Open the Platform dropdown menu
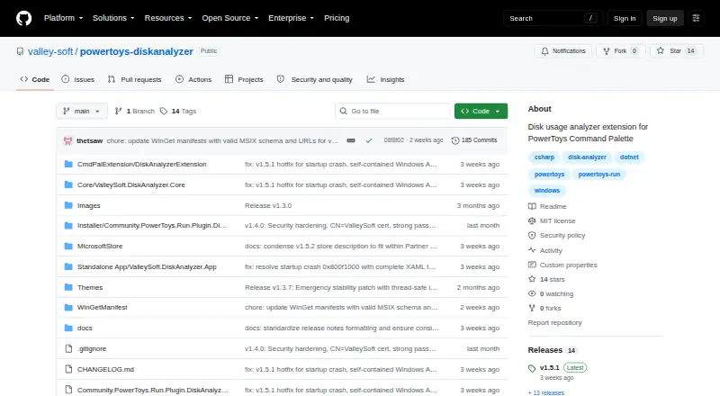Image resolution: width=720 pixels, height=396 pixels. (x=63, y=18)
